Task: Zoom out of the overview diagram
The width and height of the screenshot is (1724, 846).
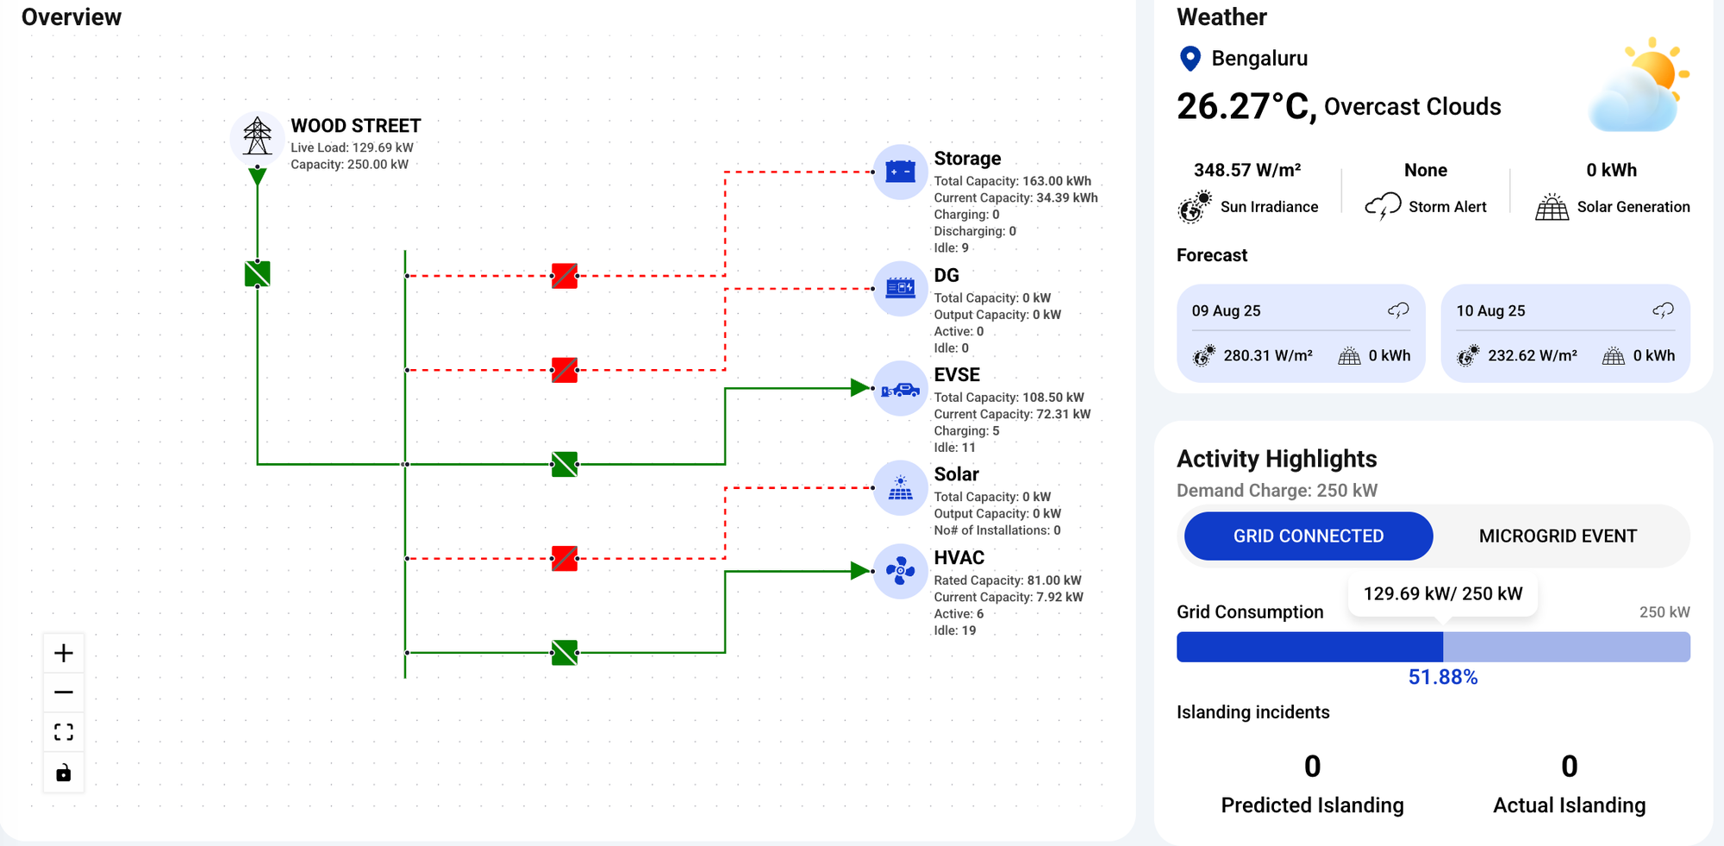Action: (x=64, y=692)
